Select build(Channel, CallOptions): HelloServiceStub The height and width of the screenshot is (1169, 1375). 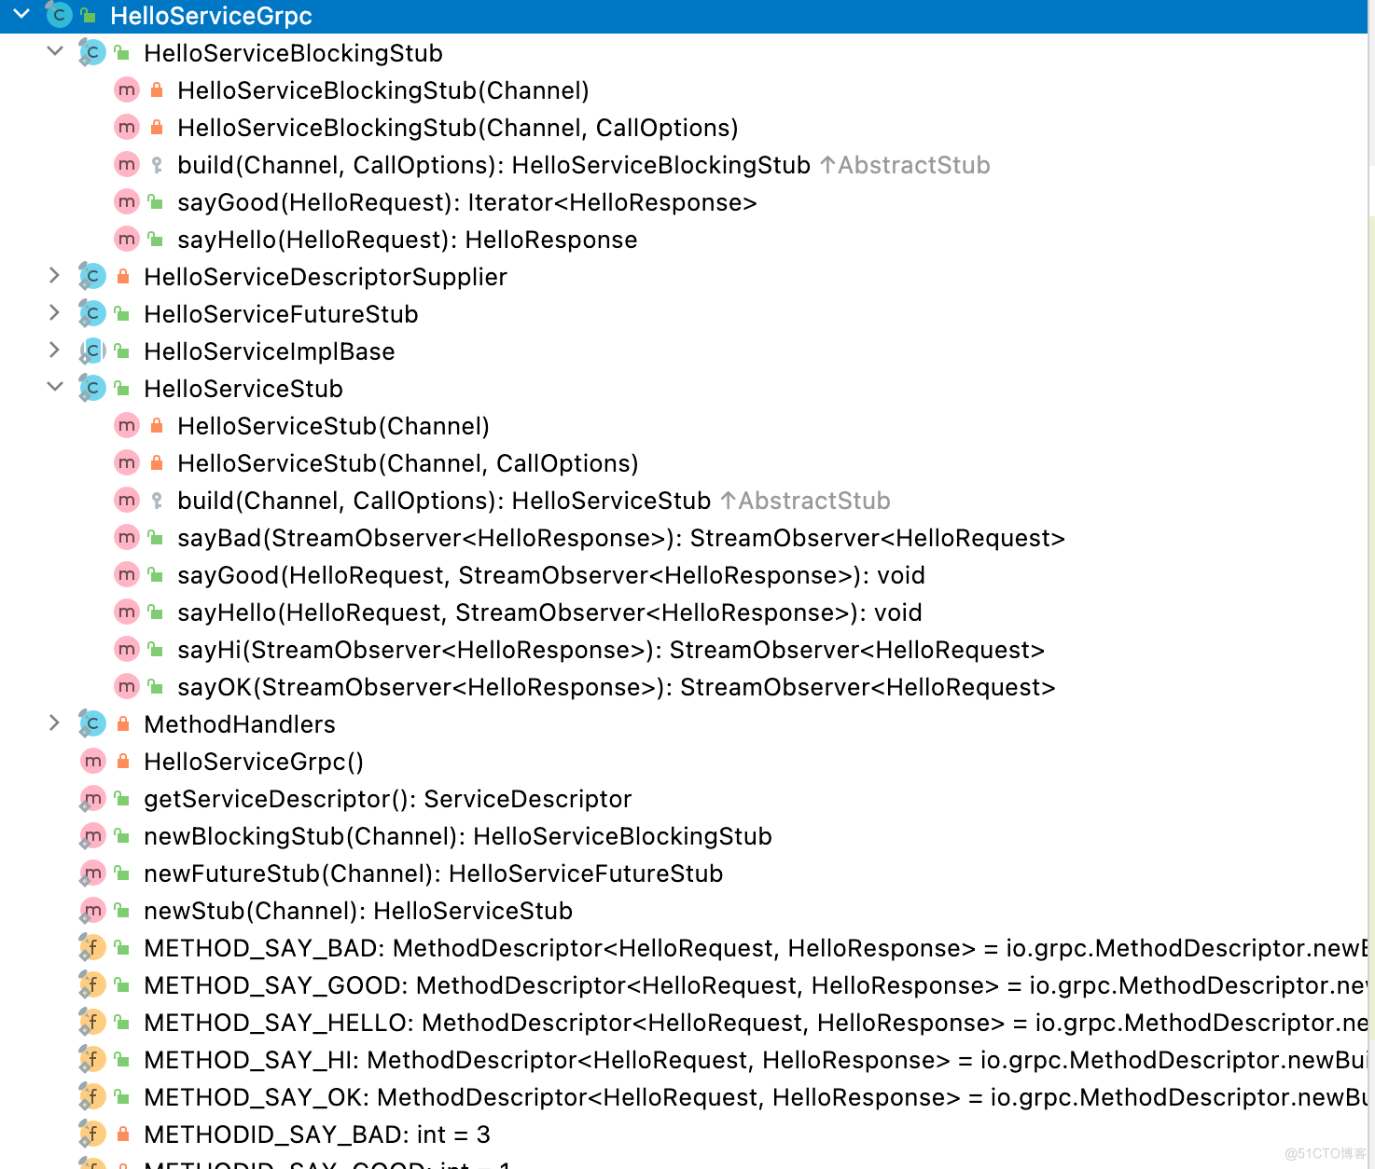pyautogui.click(x=684, y=500)
